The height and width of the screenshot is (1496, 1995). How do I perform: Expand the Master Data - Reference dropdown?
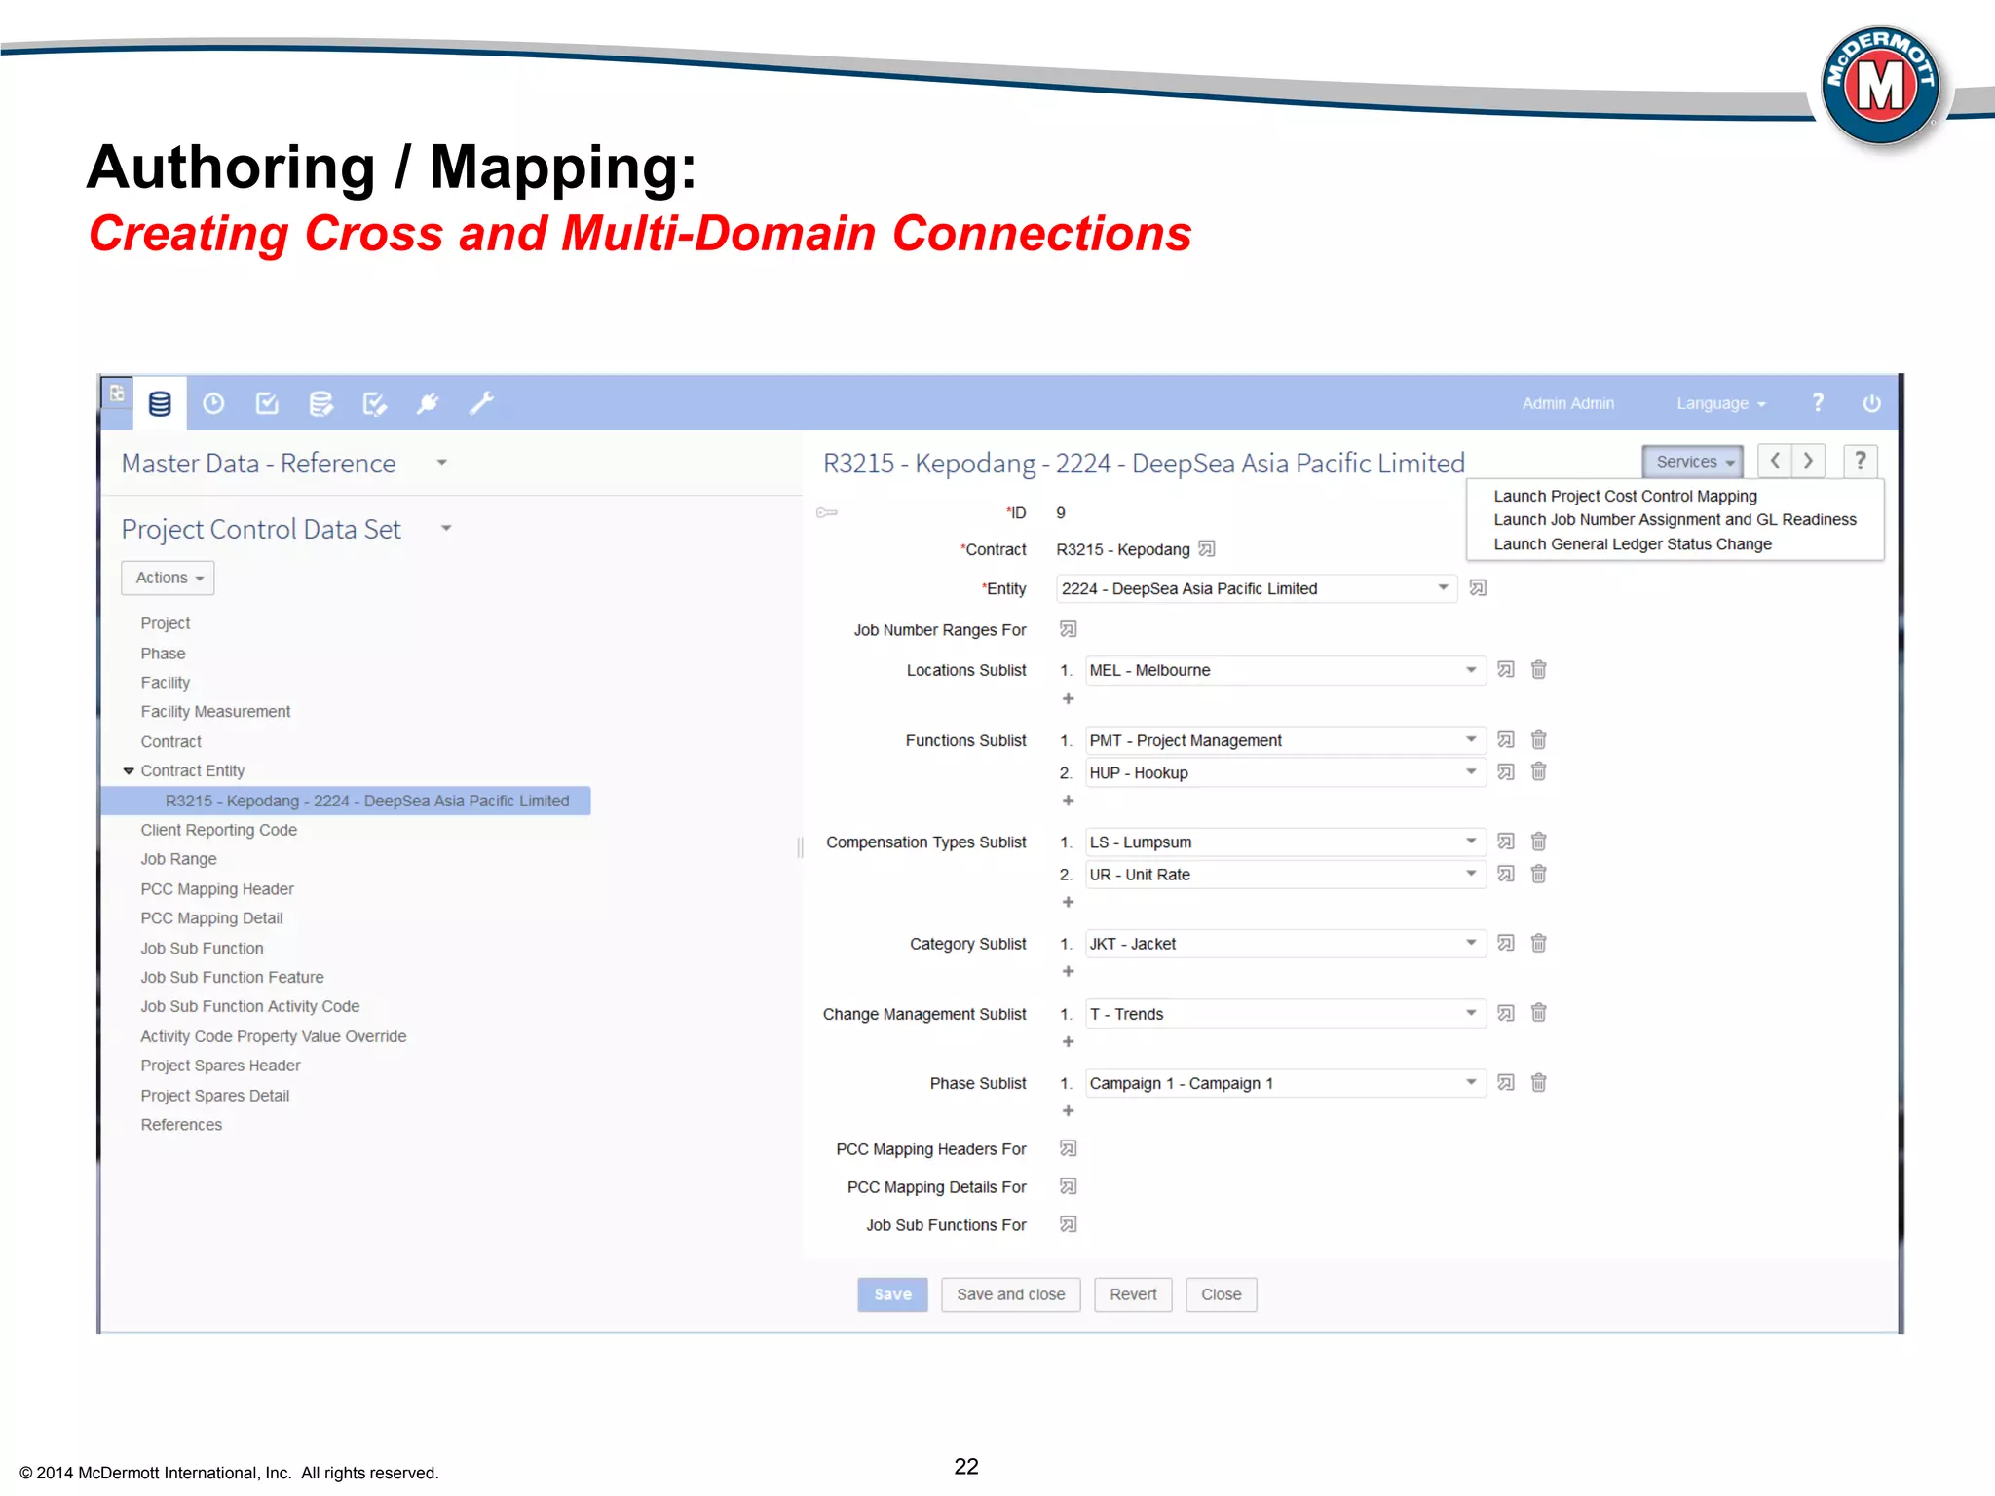coord(441,463)
